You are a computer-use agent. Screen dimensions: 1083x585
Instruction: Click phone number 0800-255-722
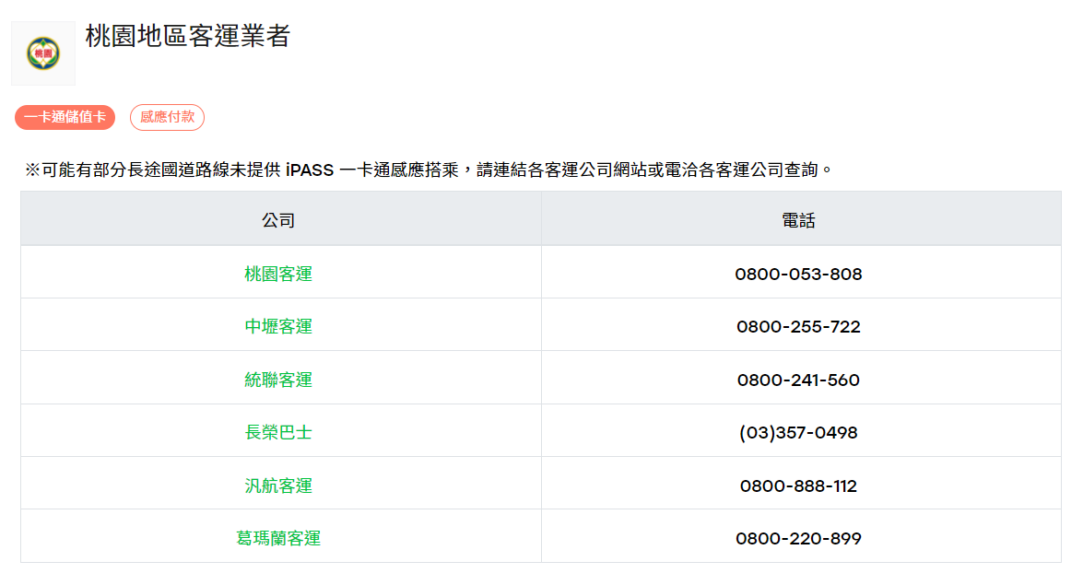click(798, 327)
